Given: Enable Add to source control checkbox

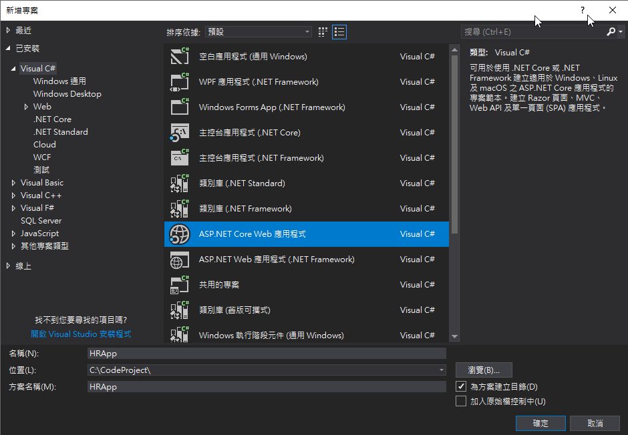Looking at the screenshot, I should coord(461,401).
